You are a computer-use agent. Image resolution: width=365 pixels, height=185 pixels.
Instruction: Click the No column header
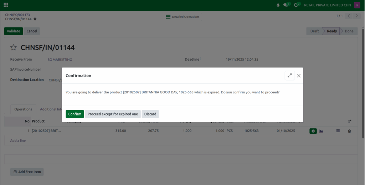point(27,121)
